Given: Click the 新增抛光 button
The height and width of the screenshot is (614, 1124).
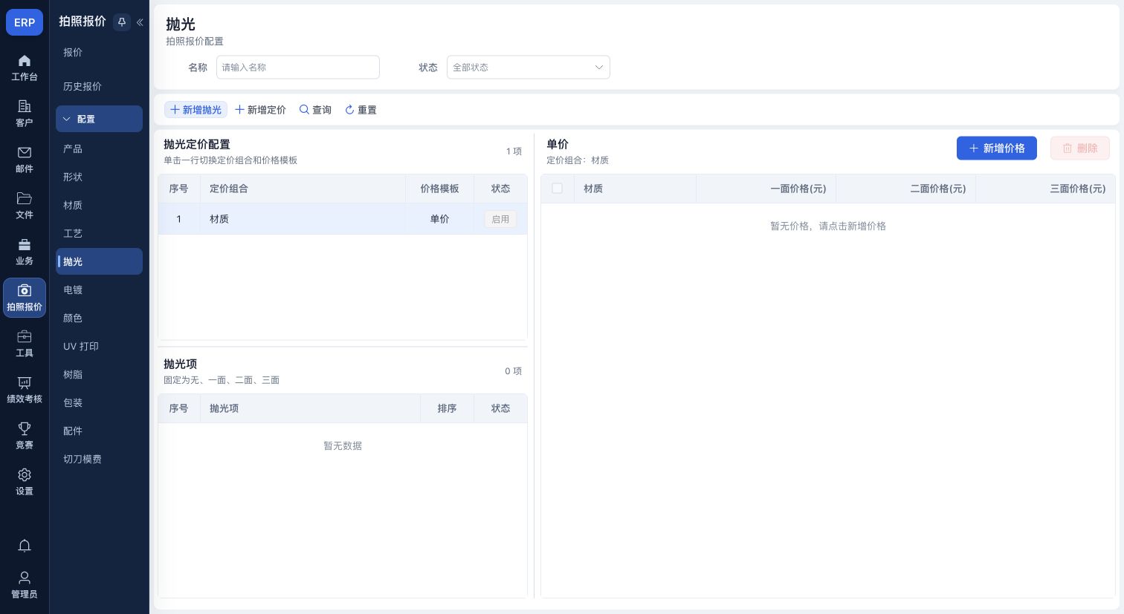Looking at the screenshot, I should click(x=196, y=110).
